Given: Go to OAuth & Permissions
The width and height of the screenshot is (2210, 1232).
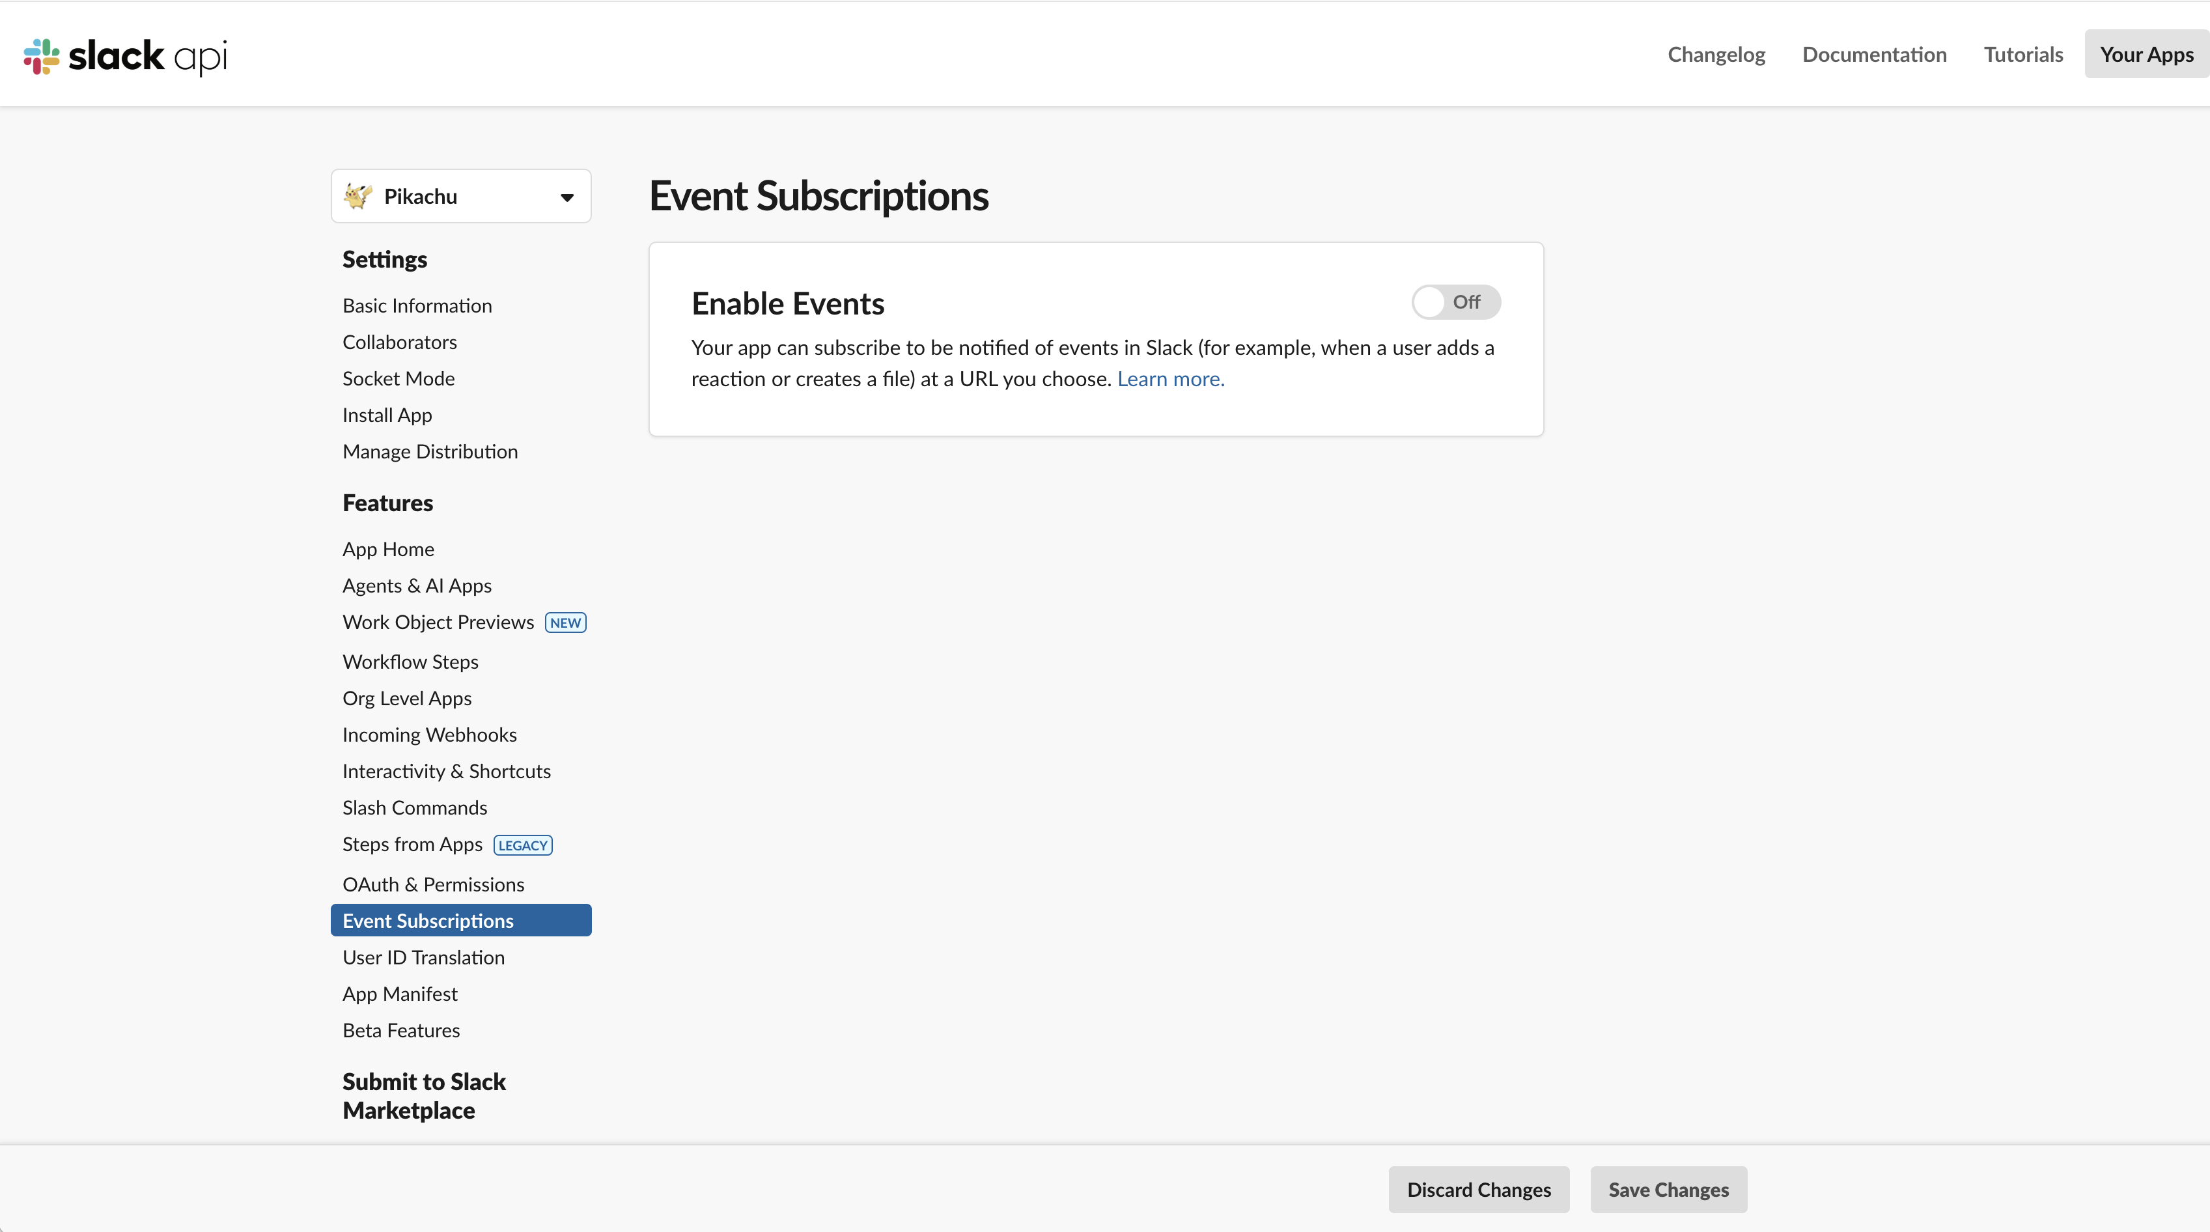Looking at the screenshot, I should 433,884.
